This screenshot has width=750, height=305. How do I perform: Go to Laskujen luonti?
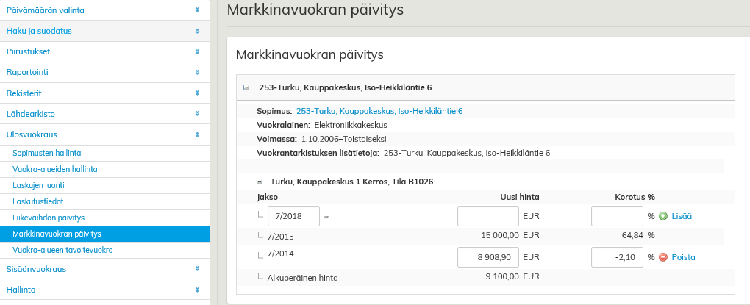38,185
